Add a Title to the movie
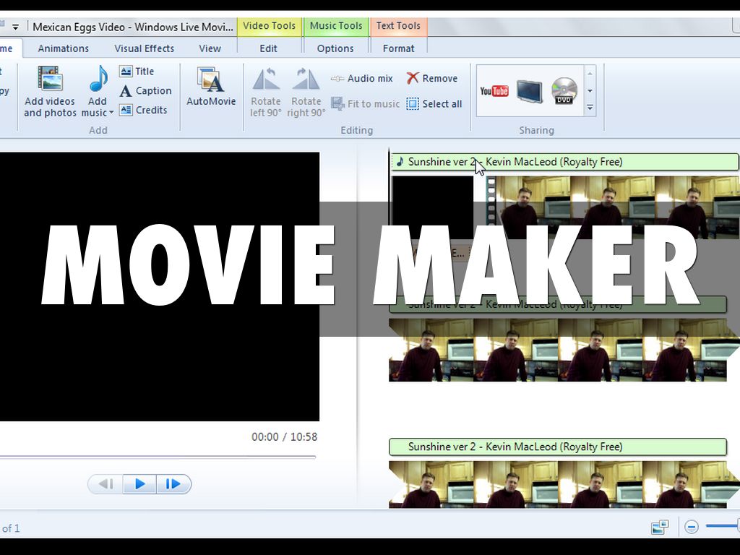 [137, 72]
